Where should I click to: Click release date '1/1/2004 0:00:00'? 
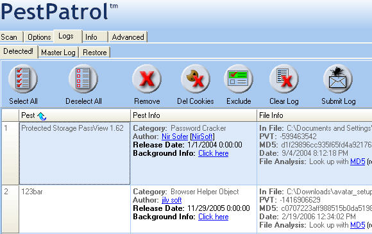coord(215,145)
